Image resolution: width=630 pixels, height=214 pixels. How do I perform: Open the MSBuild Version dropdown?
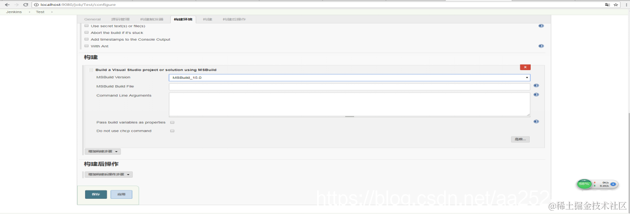point(350,77)
